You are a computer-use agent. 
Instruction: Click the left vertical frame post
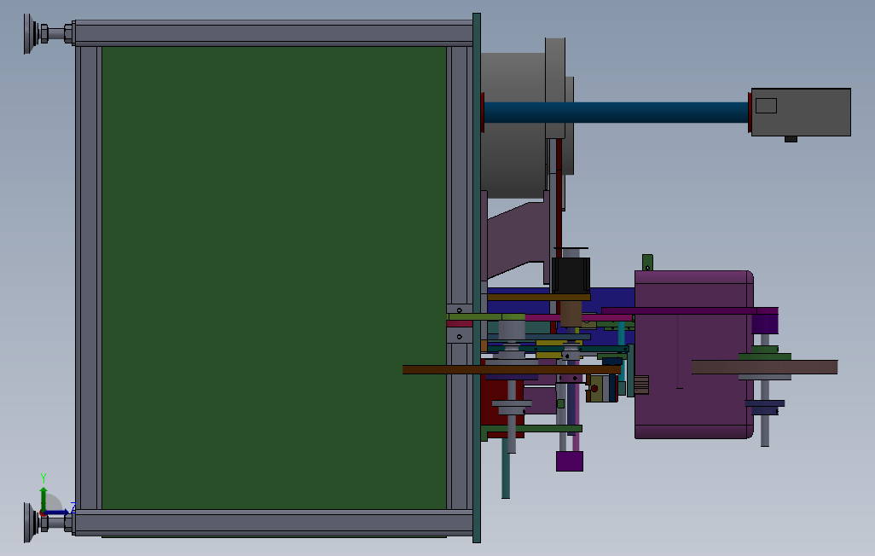pos(89,277)
